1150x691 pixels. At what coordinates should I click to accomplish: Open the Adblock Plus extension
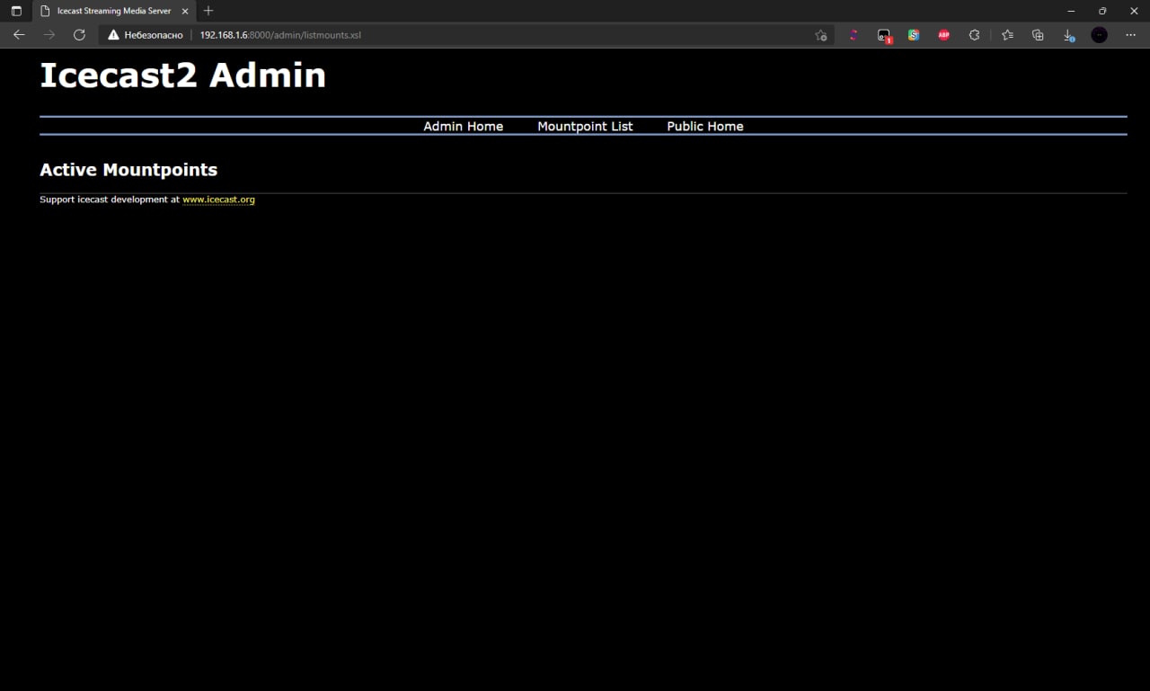944,35
